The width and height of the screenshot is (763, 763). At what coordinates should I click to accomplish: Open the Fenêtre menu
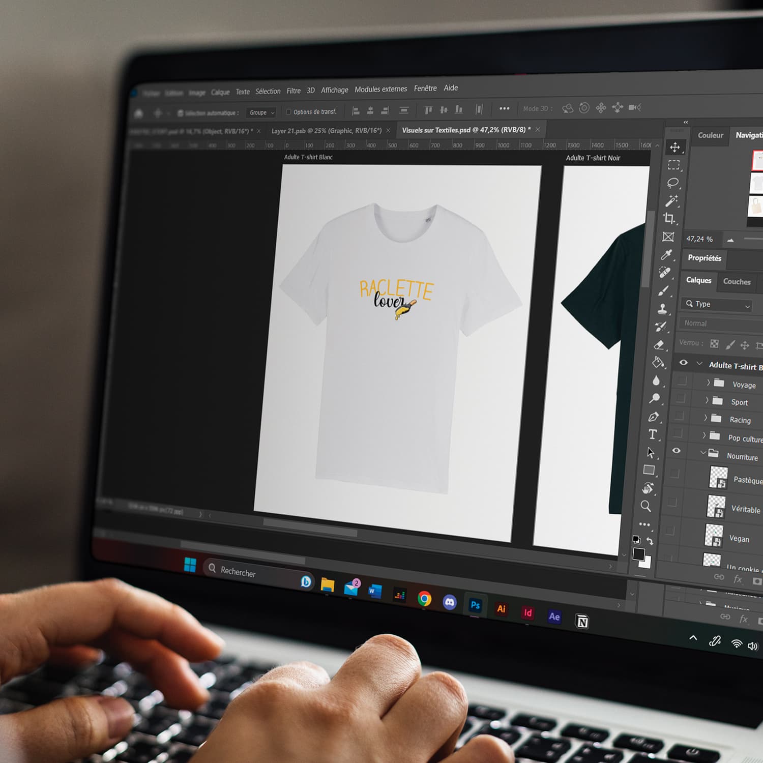tap(425, 88)
